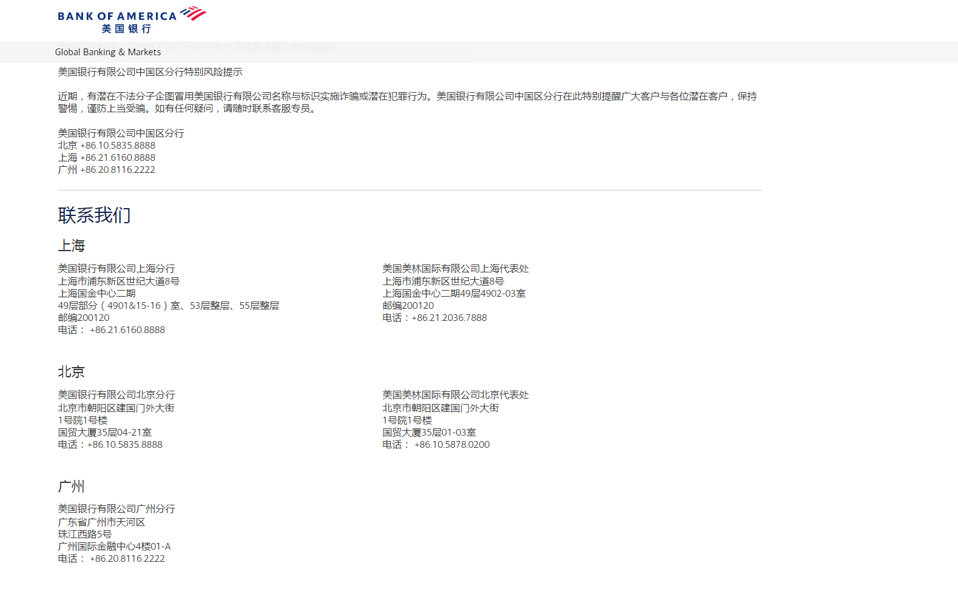
Task: Click the 联系我们 heading
Action: (x=94, y=215)
